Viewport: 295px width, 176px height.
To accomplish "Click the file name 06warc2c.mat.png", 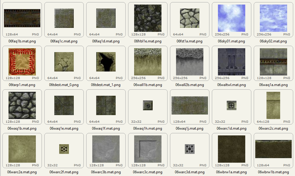I will point(273,128).
